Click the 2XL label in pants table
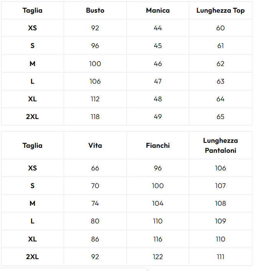This screenshot has height=271, width=255. click(33, 257)
